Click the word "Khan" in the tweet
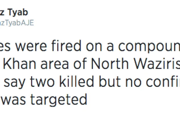Image resolution: width=180 pixels, height=113 pixels. [x=19, y=63]
